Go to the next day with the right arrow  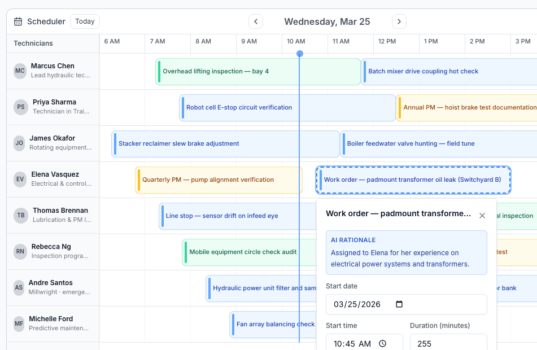pyautogui.click(x=399, y=21)
